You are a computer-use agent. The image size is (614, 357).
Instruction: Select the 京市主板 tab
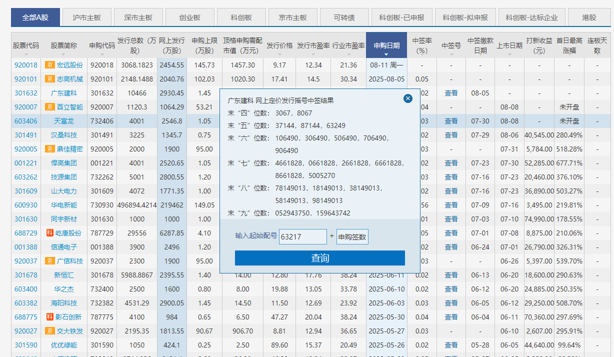292,17
